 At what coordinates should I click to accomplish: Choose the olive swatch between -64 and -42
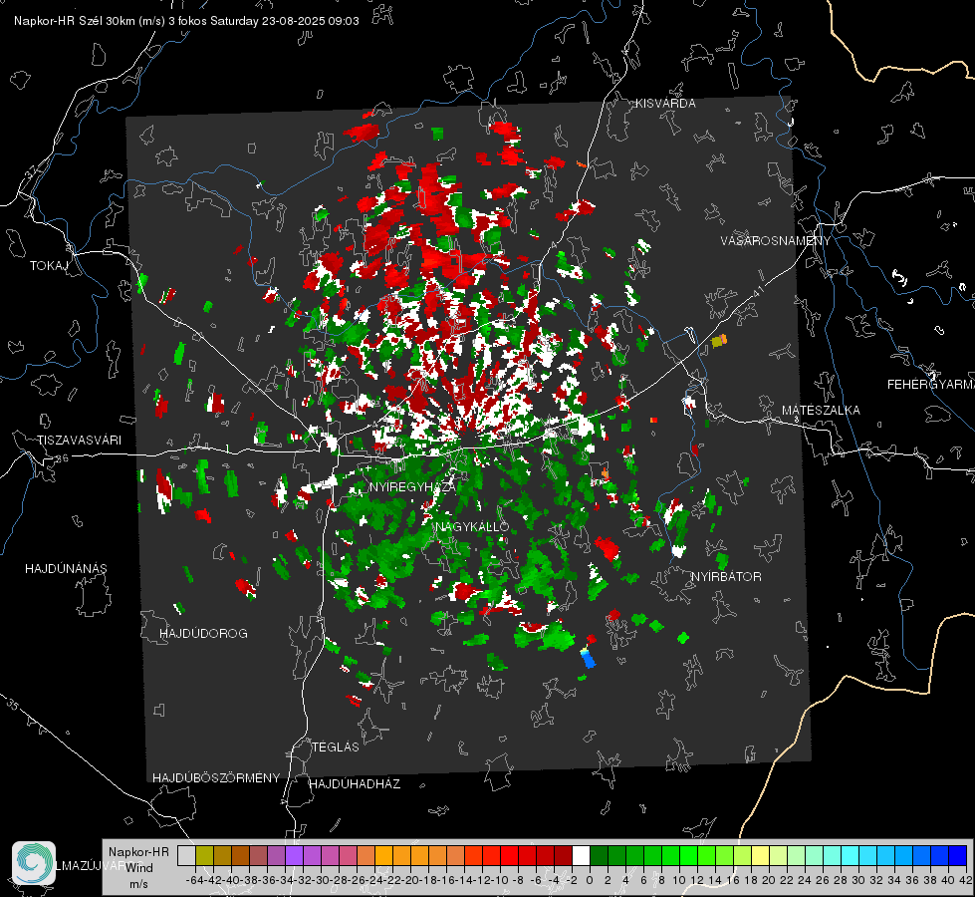tap(204, 856)
